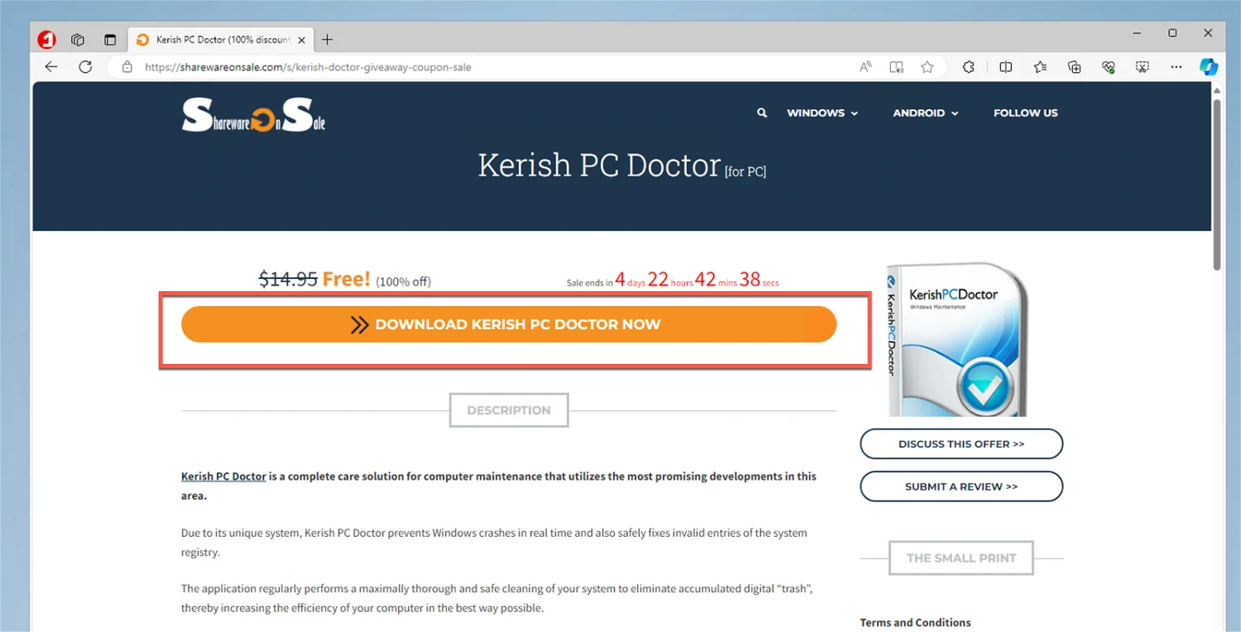Select the Kerish PC Doctor browser tab

point(220,40)
